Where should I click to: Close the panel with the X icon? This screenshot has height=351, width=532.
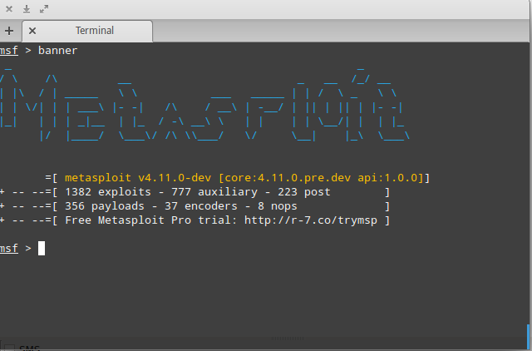(x=9, y=9)
